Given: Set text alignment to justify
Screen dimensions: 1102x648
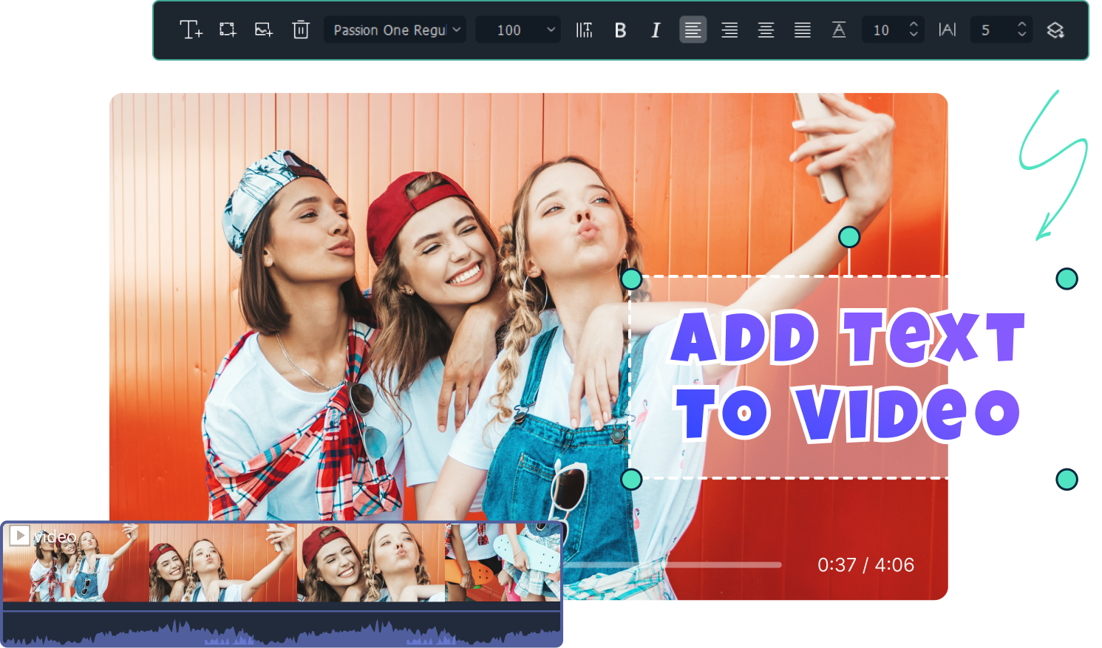Looking at the screenshot, I should tap(803, 30).
